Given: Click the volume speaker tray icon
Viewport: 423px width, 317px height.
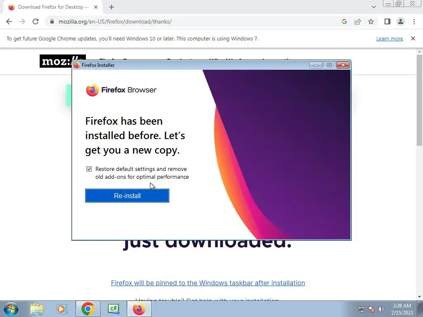Looking at the screenshot, I should coord(381,309).
